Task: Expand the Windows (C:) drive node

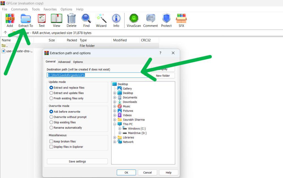Action: click(120, 129)
